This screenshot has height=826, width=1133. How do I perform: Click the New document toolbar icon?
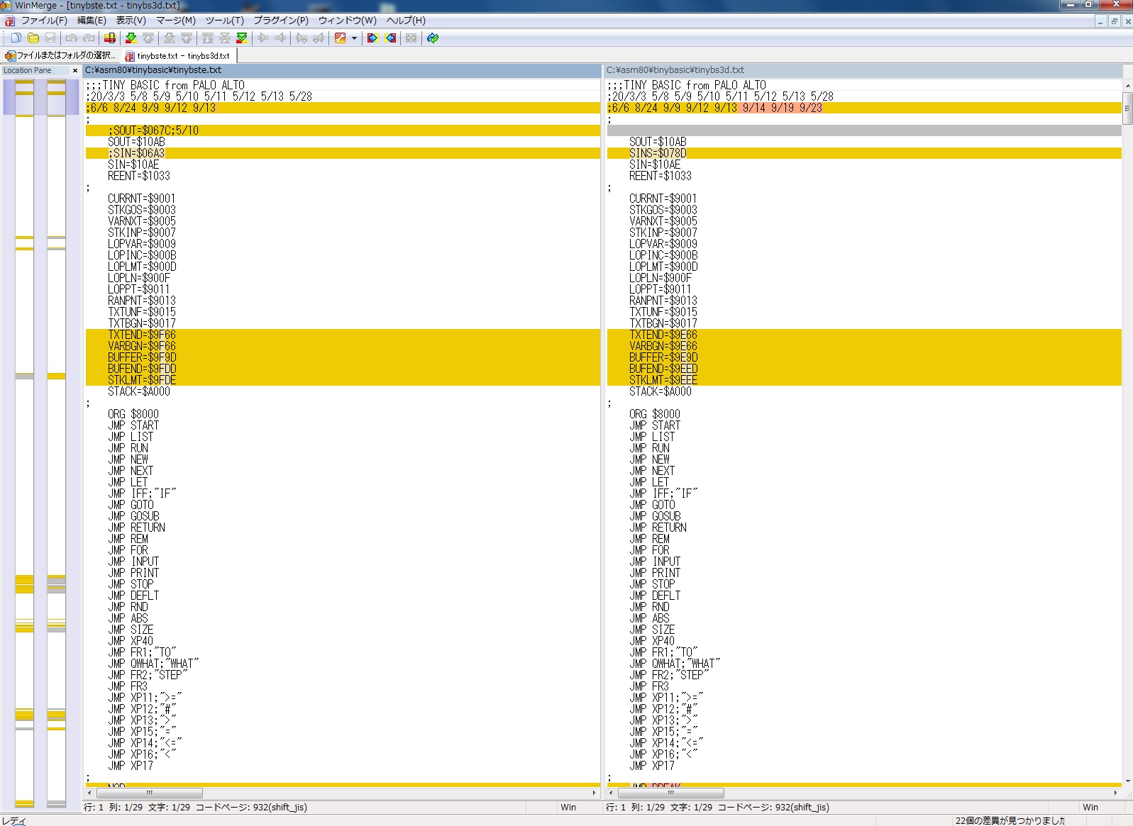[x=16, y=38]
